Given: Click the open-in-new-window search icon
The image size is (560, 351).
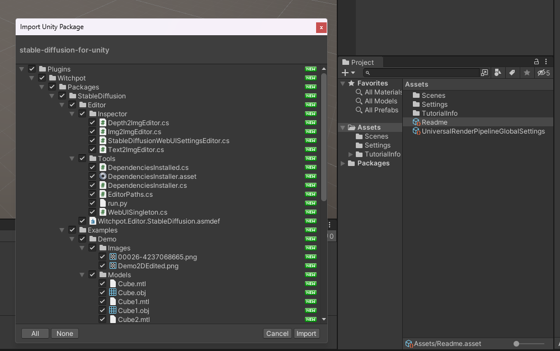Looking at the screenshot, I should pos(484,73).
